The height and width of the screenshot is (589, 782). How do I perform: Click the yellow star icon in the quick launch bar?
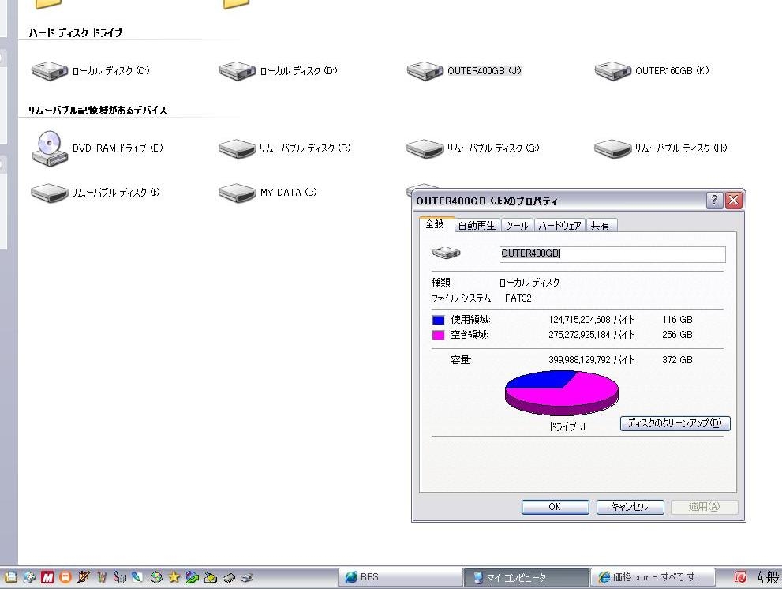pyautogui.click(x=174, y=577)
